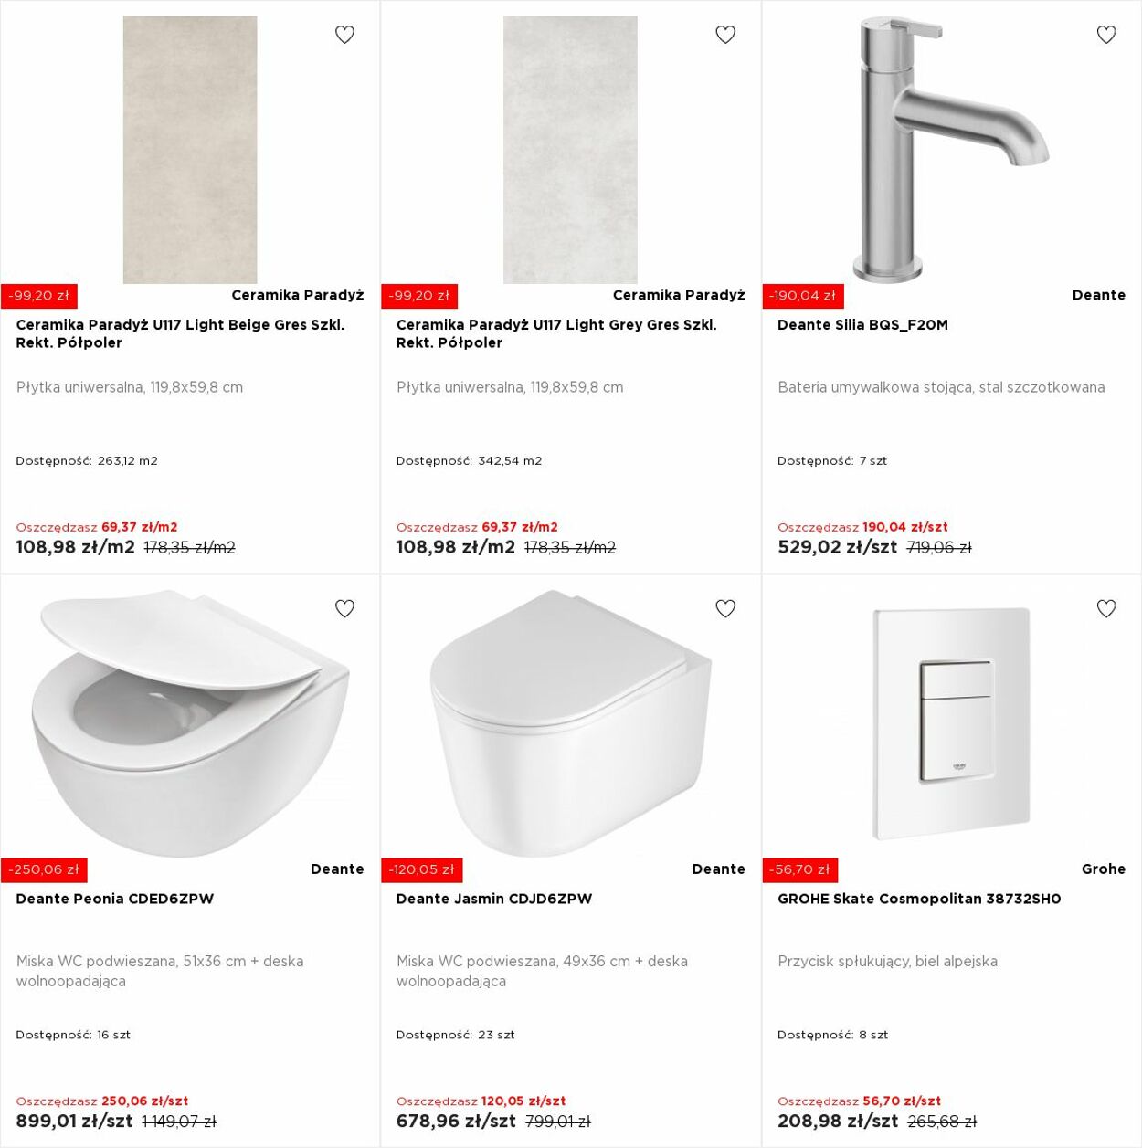Heart the Deante Jasmin toilet
The image size is (1142, 1148).
pos(725,608)
